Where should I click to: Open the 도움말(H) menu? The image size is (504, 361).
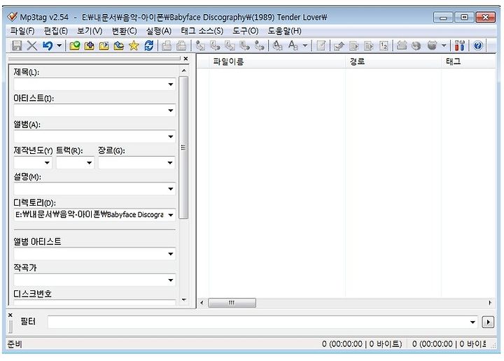(x=284, y=31)
